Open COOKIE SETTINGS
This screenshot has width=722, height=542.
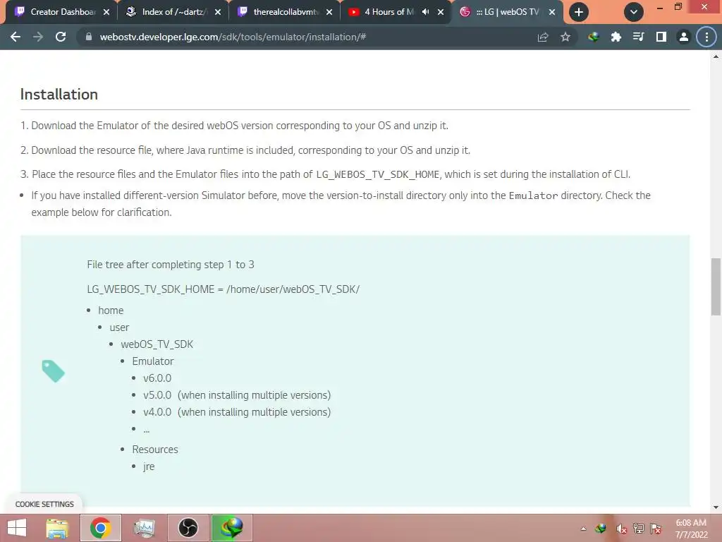(44, 504)
